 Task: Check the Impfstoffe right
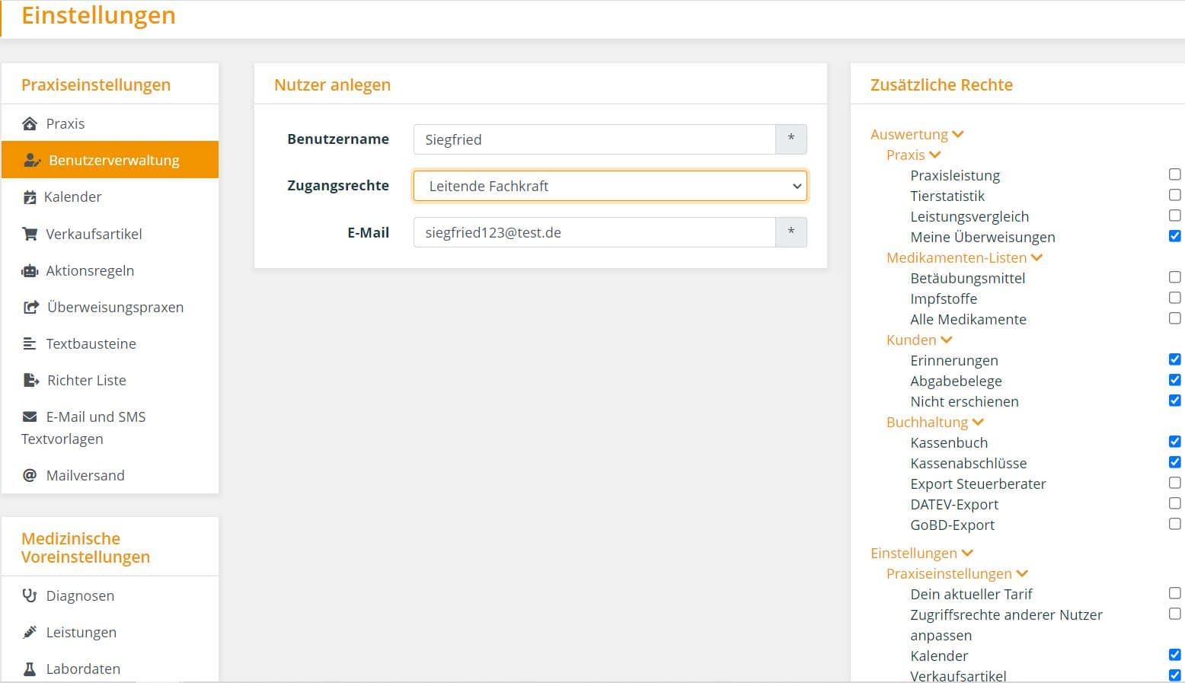tap(1175, 298)
